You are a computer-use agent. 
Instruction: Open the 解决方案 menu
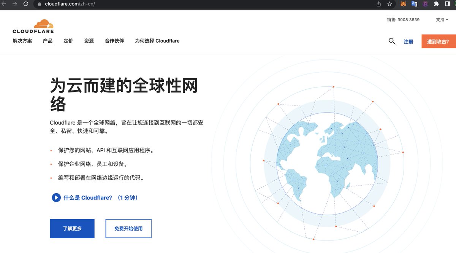click(22, 41)
